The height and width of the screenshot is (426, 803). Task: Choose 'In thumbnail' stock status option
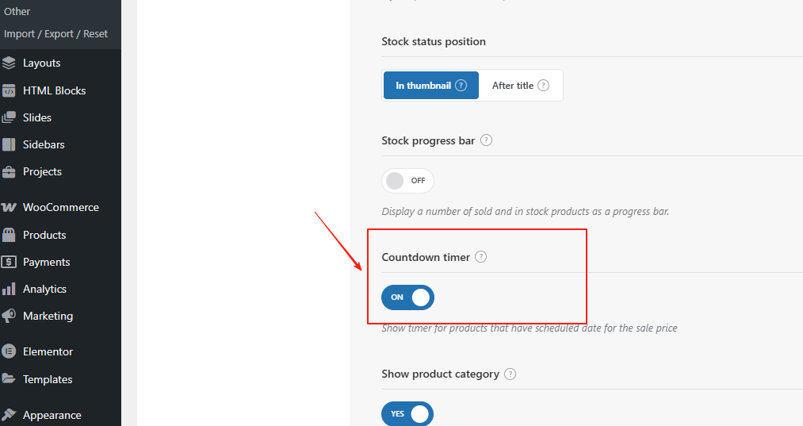click(x=430, y=86)
